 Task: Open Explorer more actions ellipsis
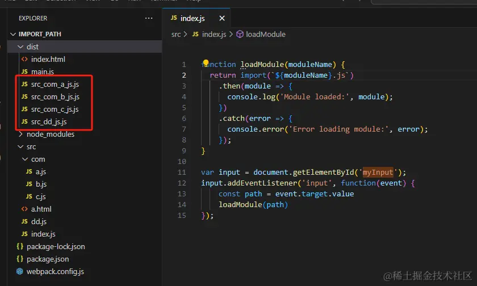coord(149,18)
